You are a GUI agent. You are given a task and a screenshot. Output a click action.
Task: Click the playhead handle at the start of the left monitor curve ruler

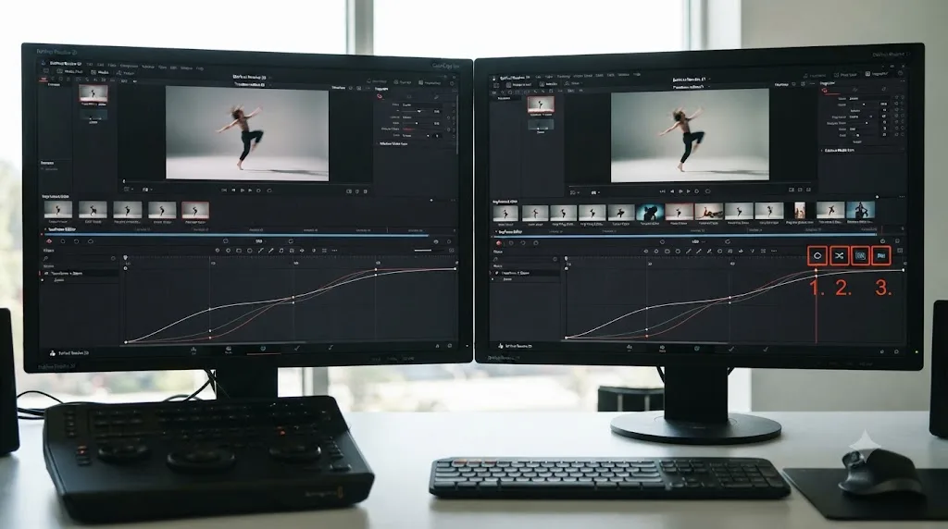(x=126, y=258)
